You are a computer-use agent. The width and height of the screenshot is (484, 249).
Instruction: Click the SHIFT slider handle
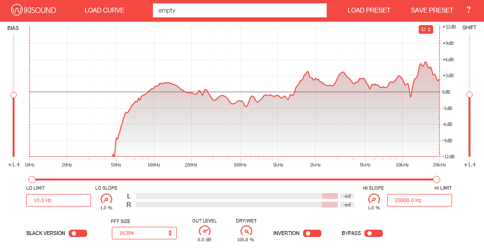(469, 95)
